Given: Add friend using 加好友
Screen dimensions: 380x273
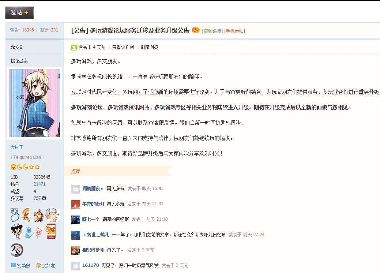Looking at the screenshot, I should tap(45, 266).
